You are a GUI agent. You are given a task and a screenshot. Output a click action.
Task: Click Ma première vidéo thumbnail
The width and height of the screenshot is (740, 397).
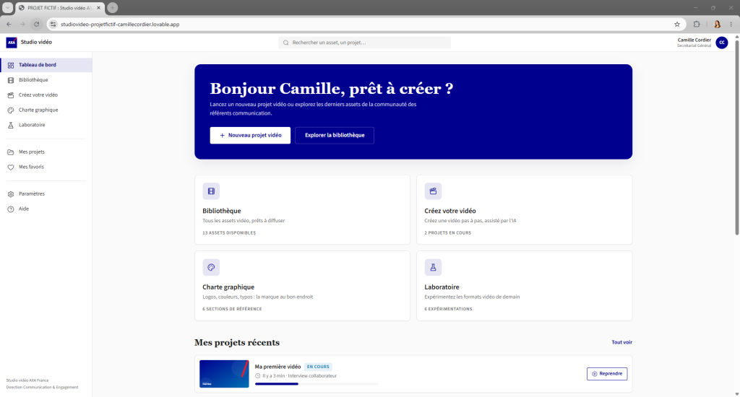pos(224,374)
